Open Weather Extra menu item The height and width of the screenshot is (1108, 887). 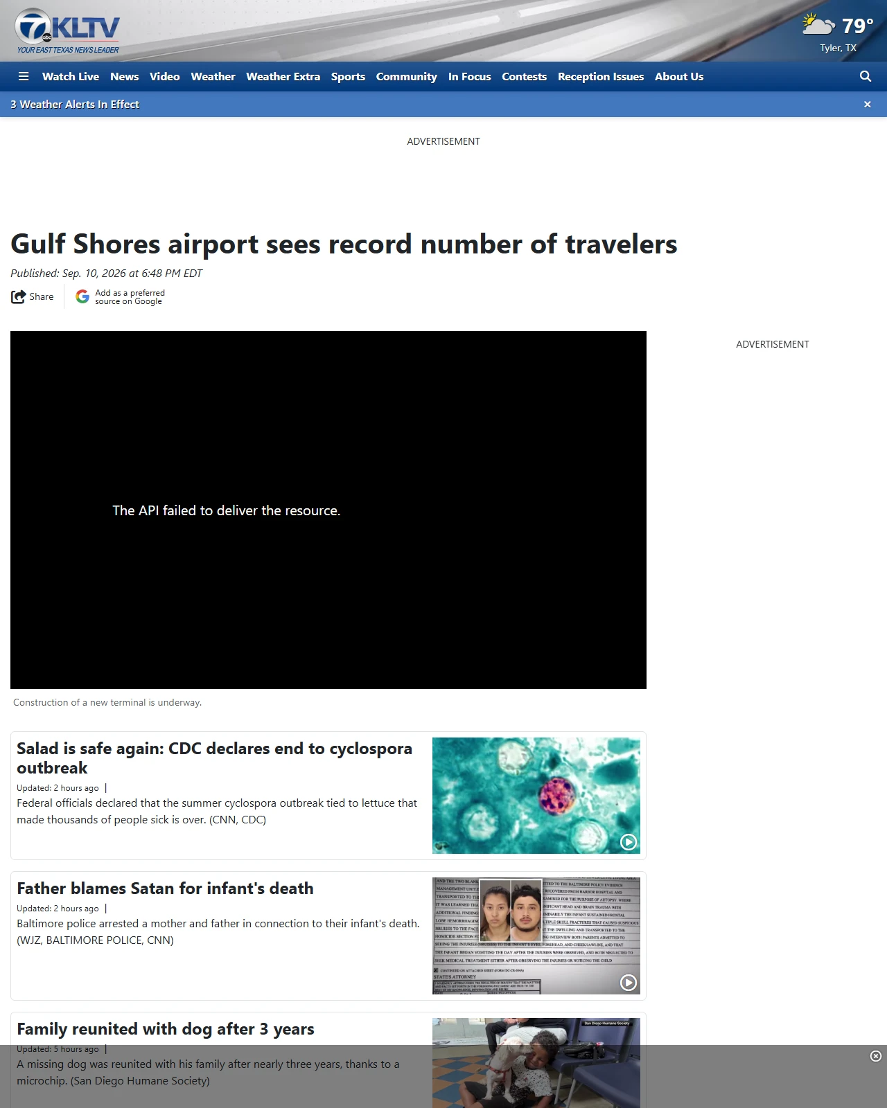point(283,77)
